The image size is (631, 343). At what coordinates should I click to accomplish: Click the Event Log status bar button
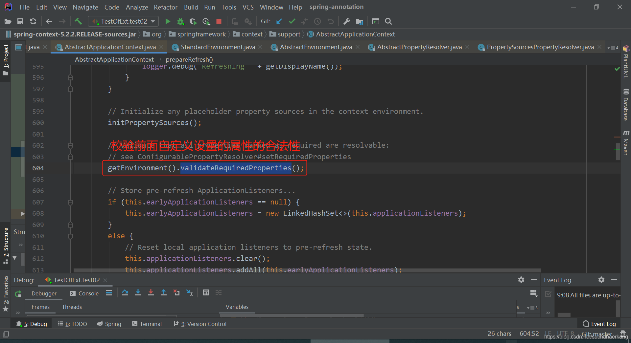[x=599, y=324]
